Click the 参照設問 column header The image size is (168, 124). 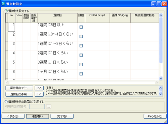[x=26, y=18]
